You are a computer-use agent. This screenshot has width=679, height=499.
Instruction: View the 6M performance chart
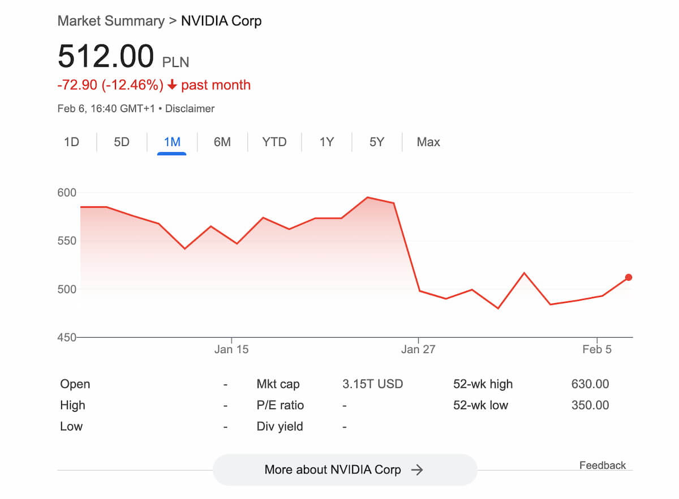click(222, 142)
